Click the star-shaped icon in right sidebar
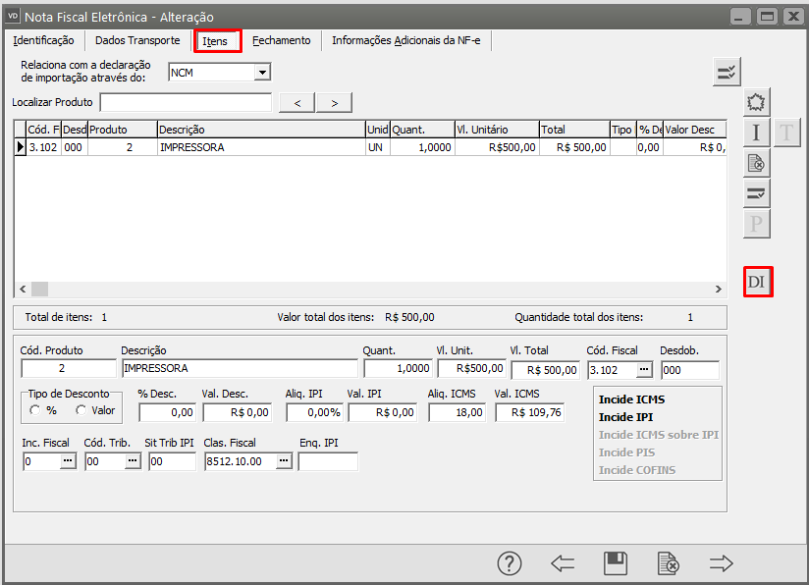Viewport: 809px width, 585px height. (756, 102)
